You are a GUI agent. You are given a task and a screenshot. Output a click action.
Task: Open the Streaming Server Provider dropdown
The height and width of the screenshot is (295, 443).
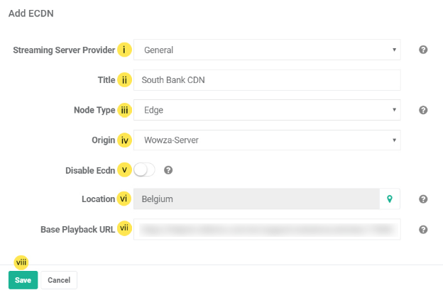(267, 50)
